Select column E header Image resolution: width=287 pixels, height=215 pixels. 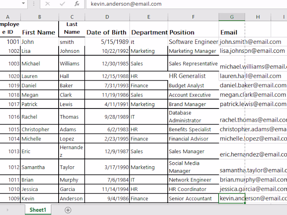148,17
